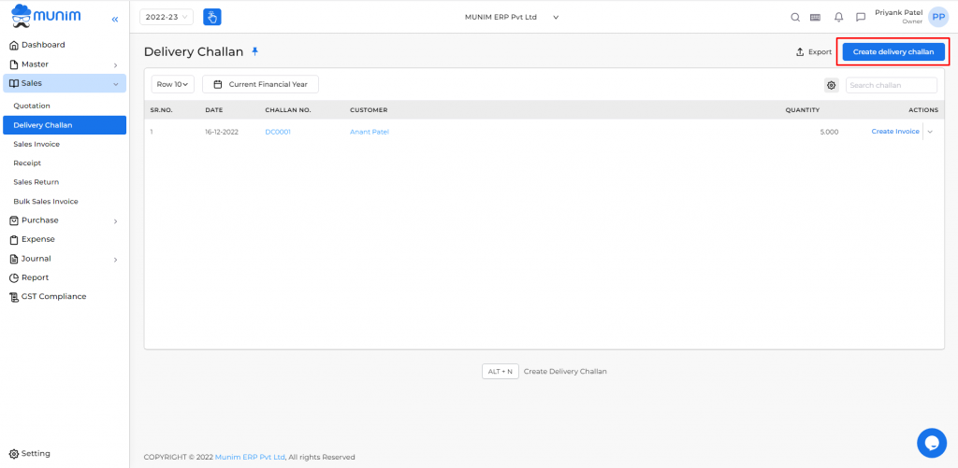Open table column settings gear icon
The image size is (958, 468).
(x=831, y=85)
